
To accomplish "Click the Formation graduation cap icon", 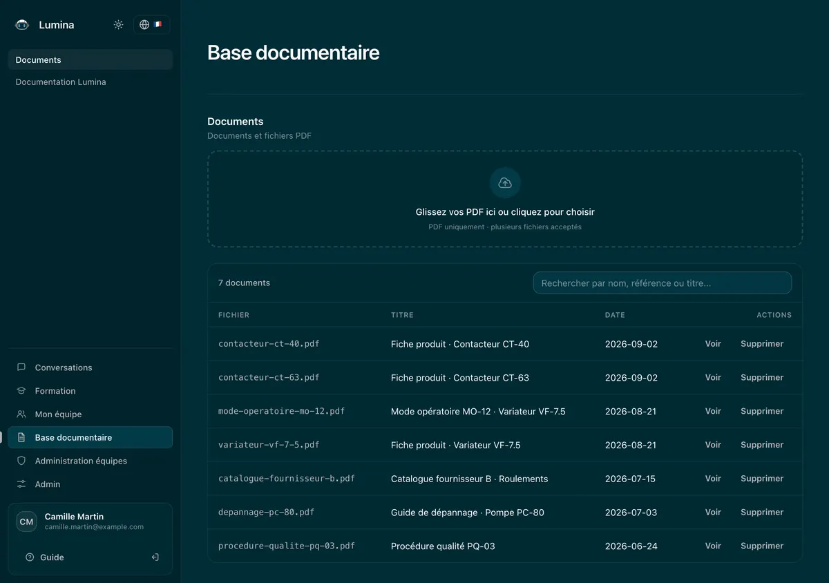I will click(x=21, y=391).
